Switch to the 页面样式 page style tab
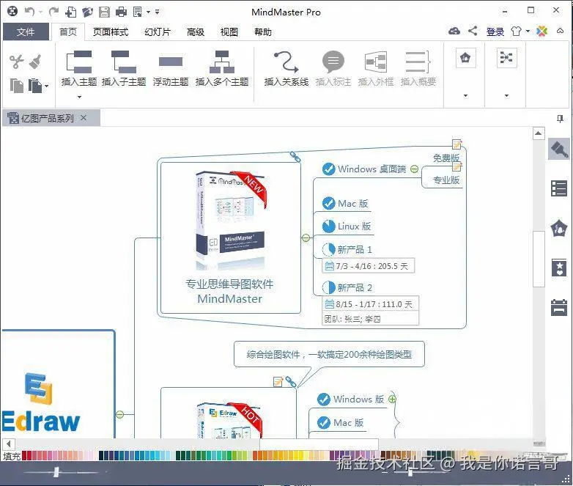 coord(111,32)
